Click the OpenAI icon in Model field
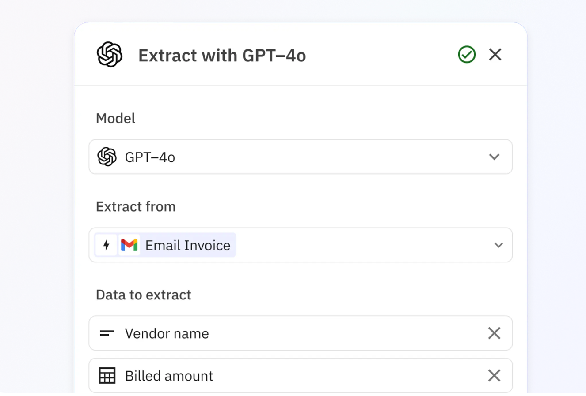The image size is (586, 396). 107,157
